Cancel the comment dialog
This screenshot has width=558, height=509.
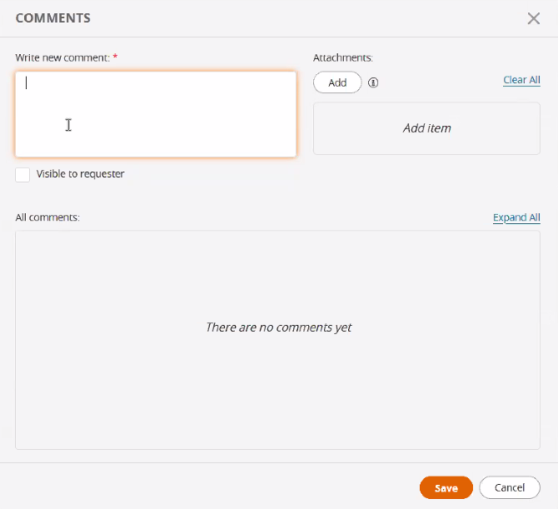pos(510,488)
